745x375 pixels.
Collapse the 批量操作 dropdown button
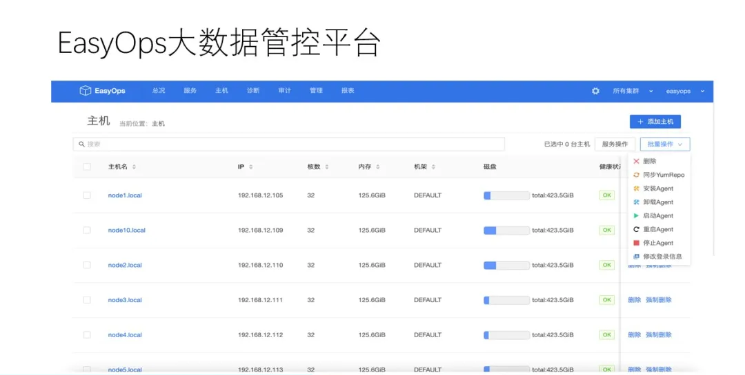pyautogui.click(x=665, y=144)
